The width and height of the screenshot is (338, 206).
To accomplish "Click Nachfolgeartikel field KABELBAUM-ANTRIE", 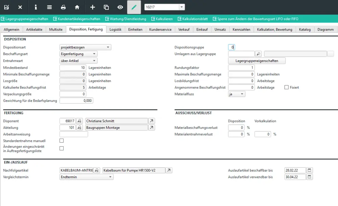I will click(x=76, y=170).
